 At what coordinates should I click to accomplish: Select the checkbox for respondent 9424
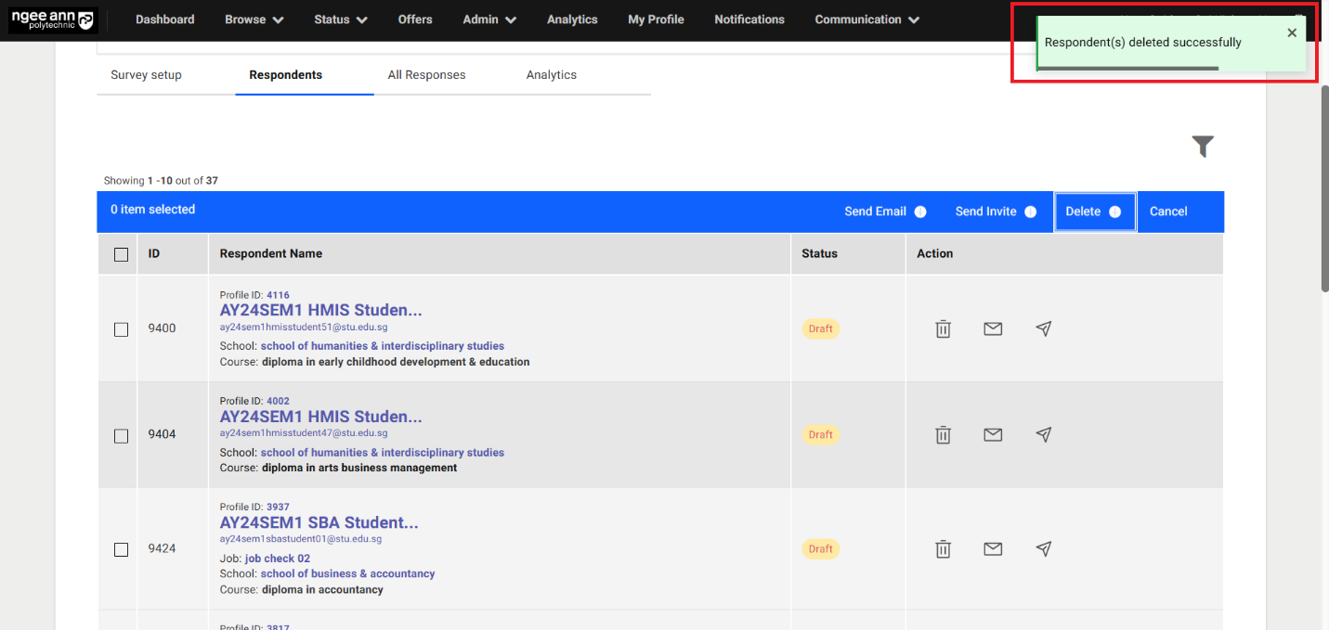[x=120, y=548]
